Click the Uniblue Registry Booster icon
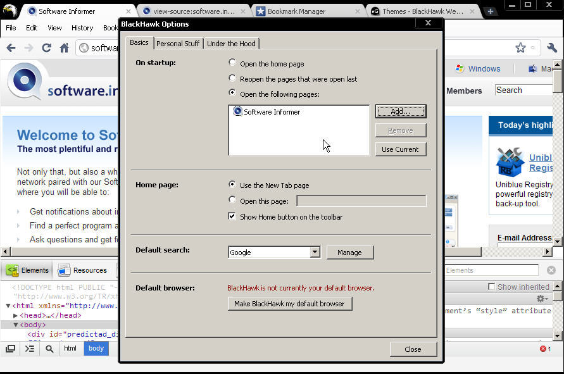The width and height of the screenshot is (564, 374). pos(510,162)
